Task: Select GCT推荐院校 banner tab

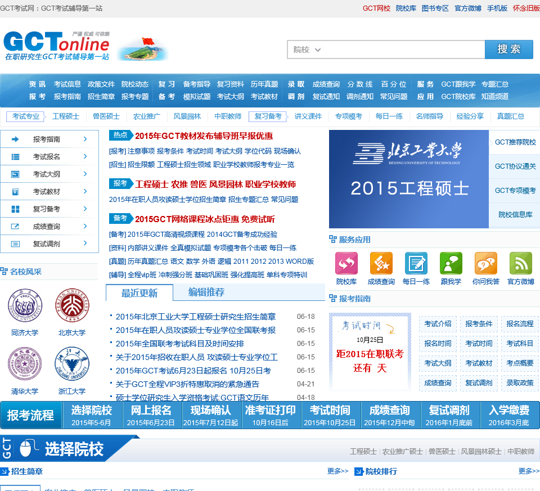Action: (x=515, y=142)
